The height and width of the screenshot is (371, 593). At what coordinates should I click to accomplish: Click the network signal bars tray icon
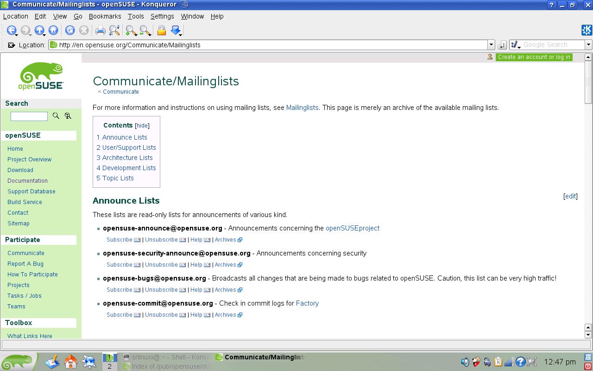(509, 362)
